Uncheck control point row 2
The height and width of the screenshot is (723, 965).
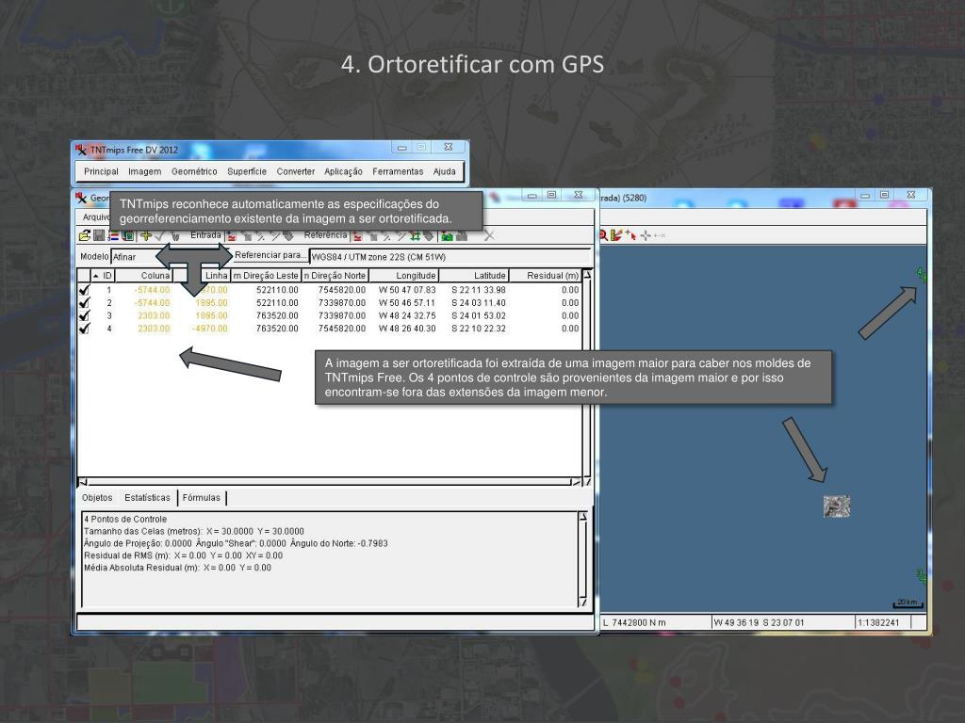pyautogui.click(x=84, y=302)
